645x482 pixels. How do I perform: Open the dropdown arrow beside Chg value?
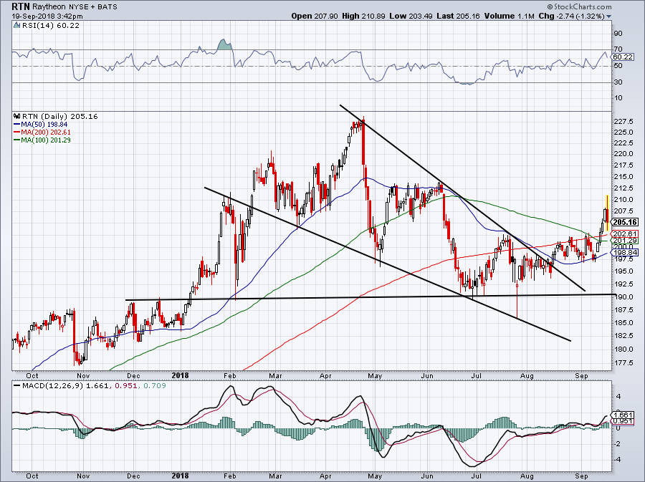[x=608, y=16]
